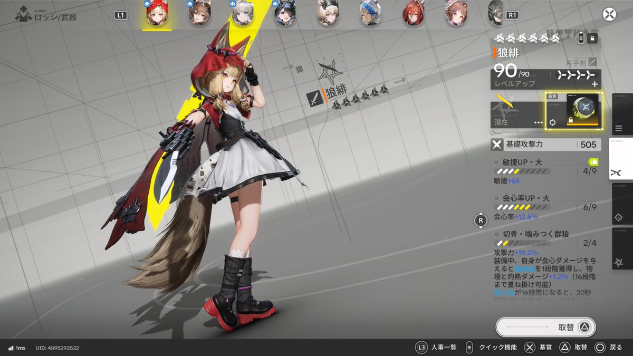This screenshot has height=356, width=633.
Task: Click the swap arrows on 基質 slot
Action: coord(553,122)
